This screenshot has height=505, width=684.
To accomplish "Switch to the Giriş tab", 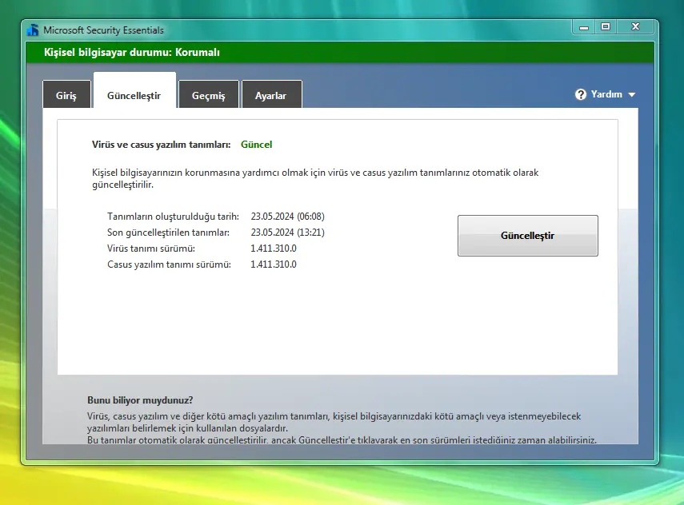I will pos(66,94).
